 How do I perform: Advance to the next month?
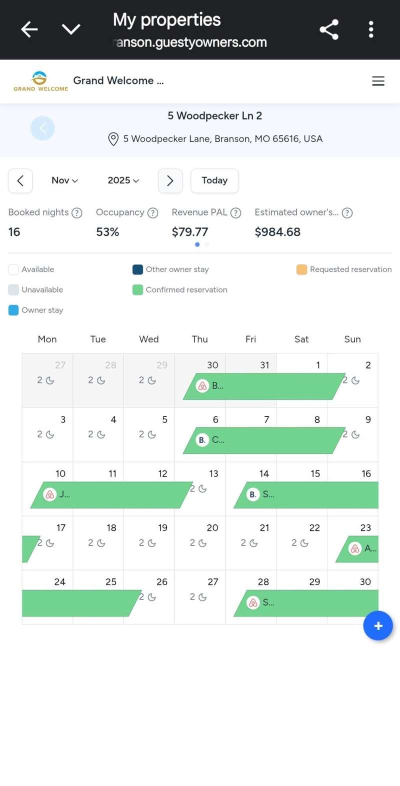pyautogui.click(x=170, y=180)
